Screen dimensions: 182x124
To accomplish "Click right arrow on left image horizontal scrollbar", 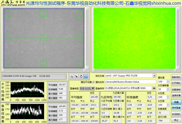I will (84, 70).
